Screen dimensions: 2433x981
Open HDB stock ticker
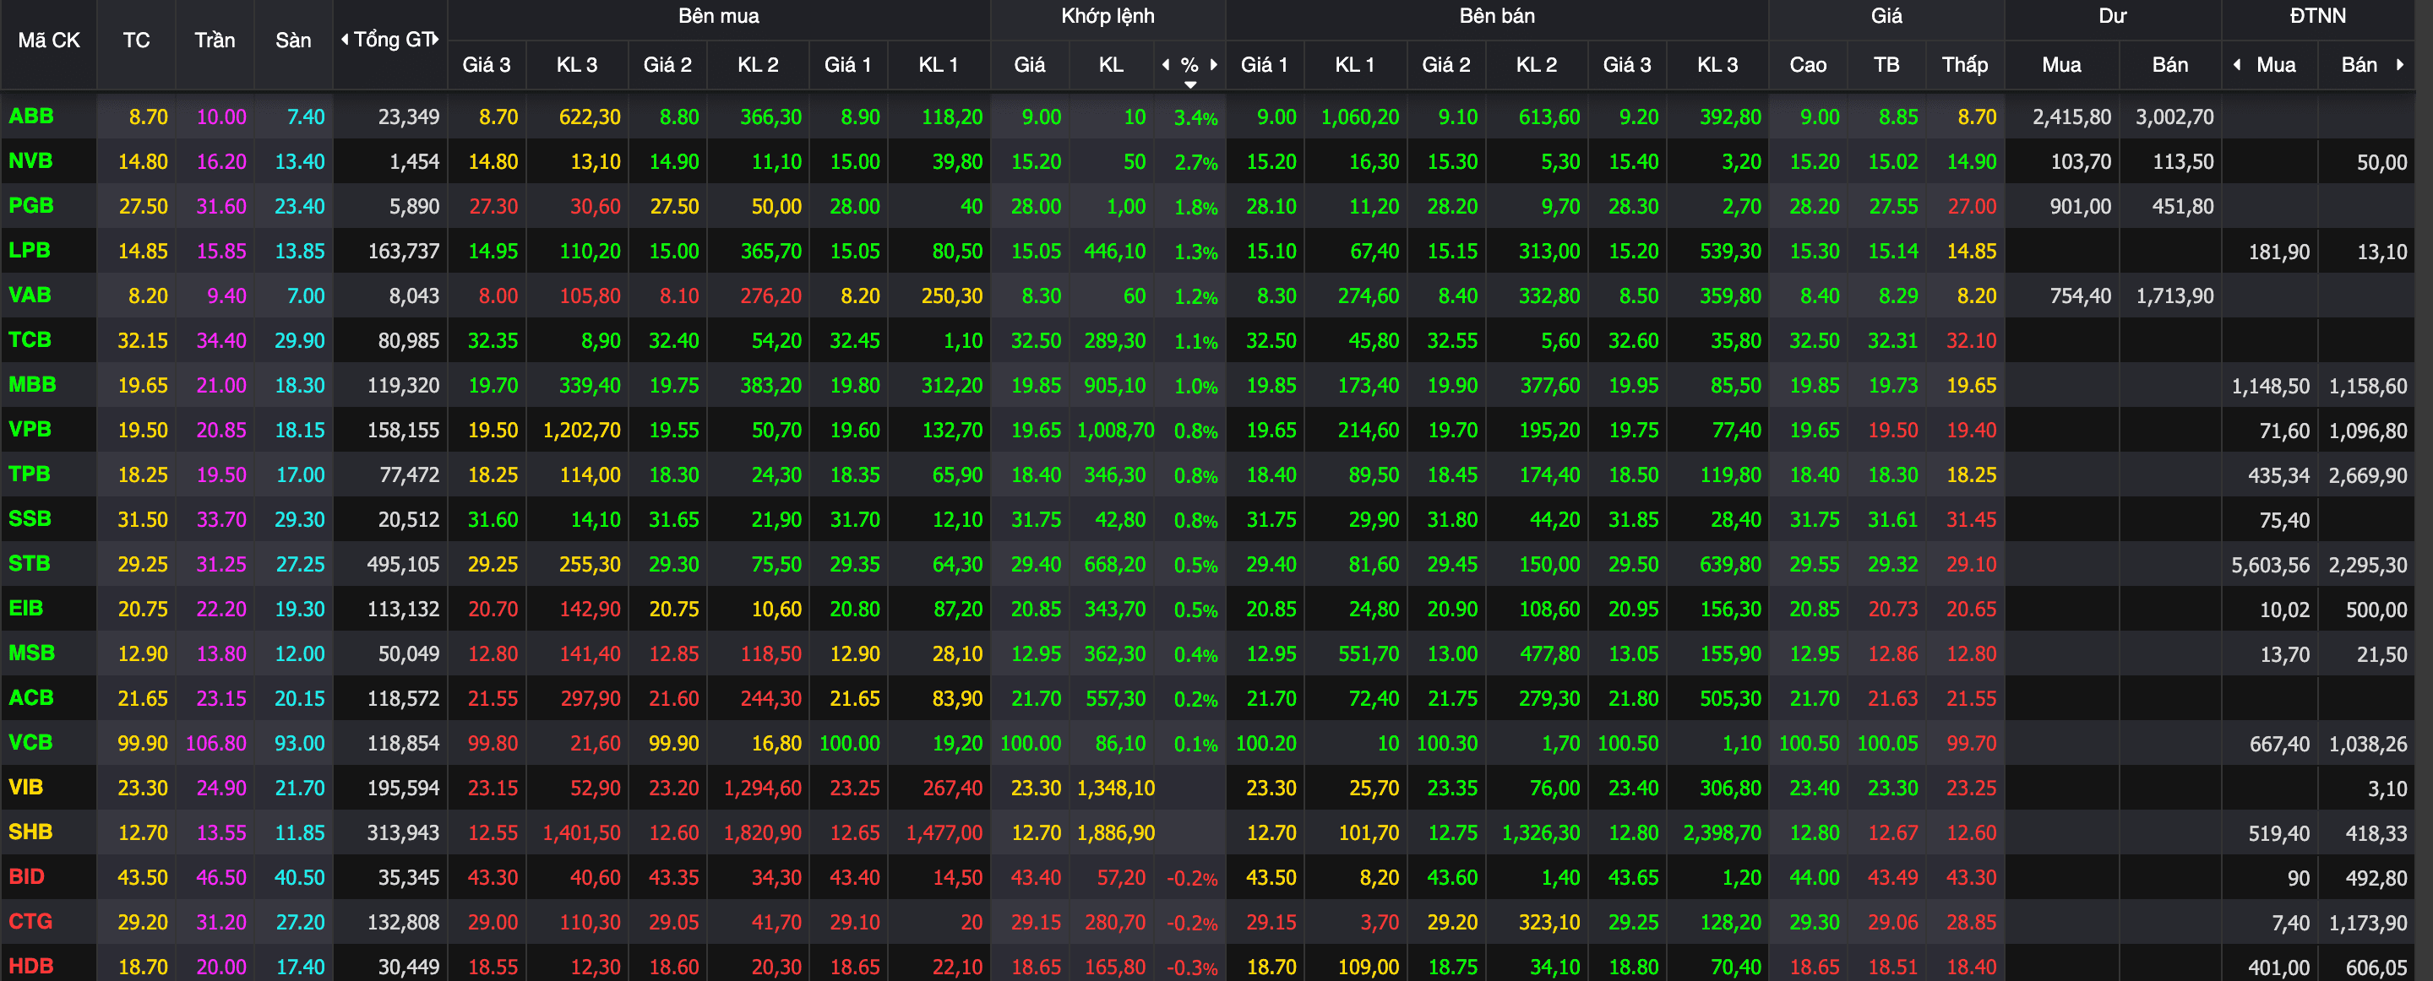31,965
